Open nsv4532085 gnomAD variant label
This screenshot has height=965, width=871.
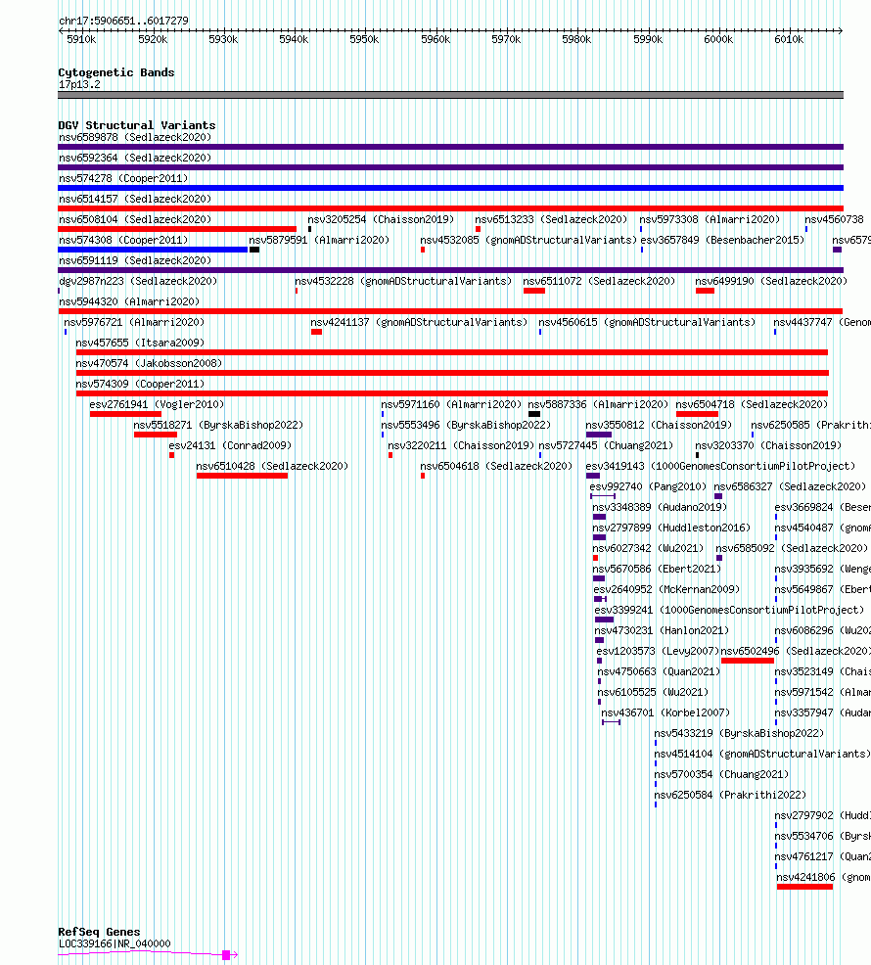[x=528, y=240]
